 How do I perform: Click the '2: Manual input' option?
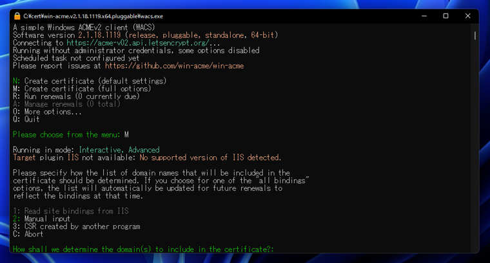point(41,219)
